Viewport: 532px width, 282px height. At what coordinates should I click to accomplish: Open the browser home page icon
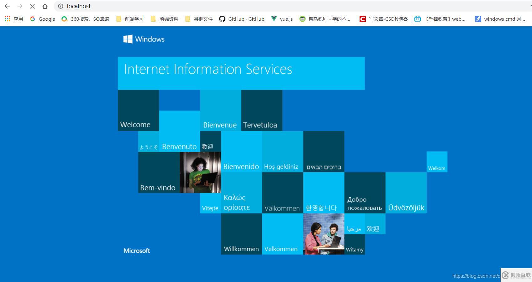pos(45,6)
